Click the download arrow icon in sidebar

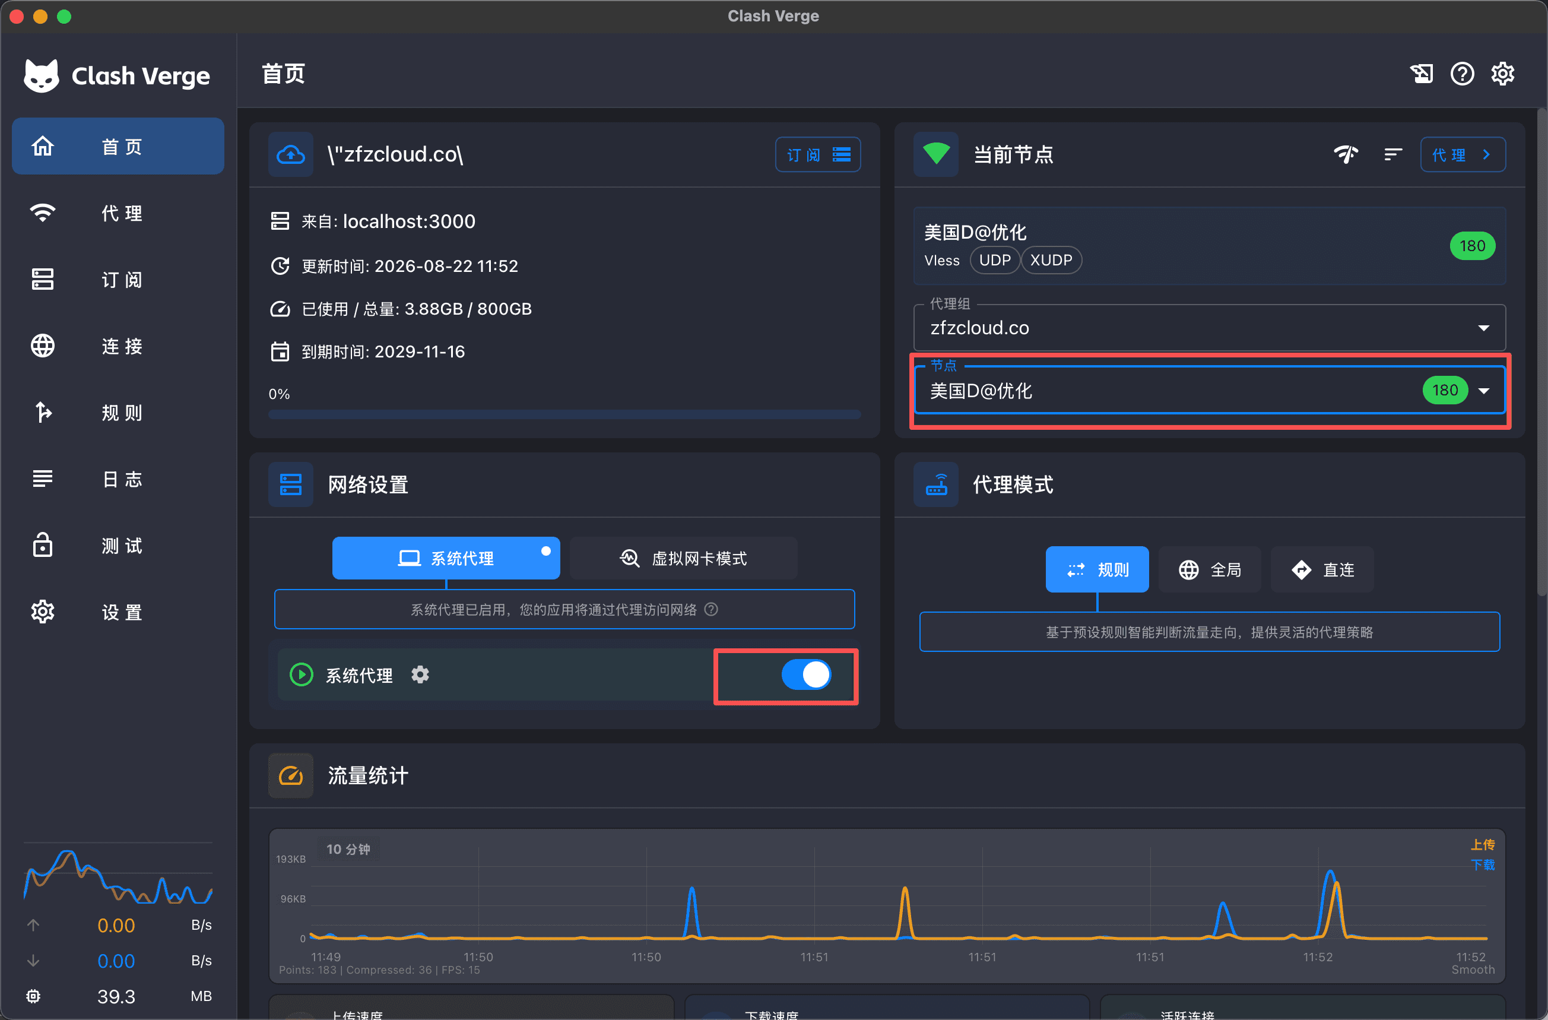click(x=33, y=961)
